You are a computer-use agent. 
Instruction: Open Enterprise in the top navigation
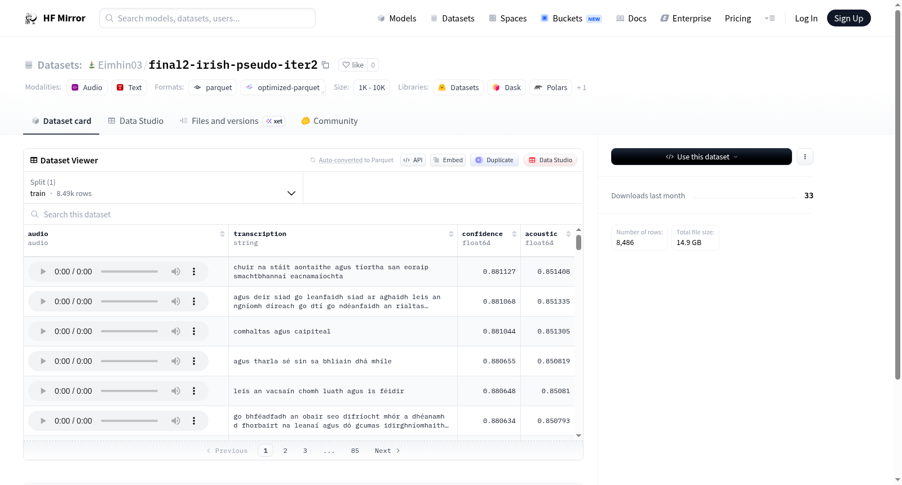686,18
